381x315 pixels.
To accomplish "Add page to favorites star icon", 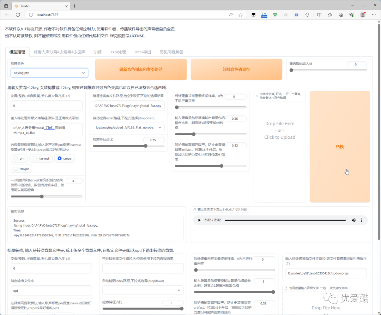I will click(x=241, y=14).
